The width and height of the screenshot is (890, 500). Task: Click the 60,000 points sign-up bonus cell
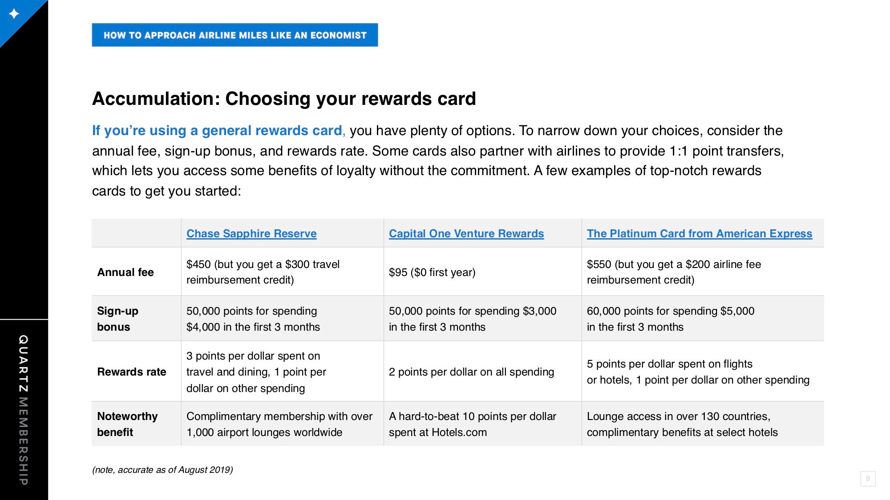[x=703, y=319]
